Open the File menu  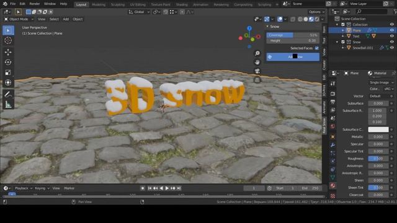pos(12,4)
